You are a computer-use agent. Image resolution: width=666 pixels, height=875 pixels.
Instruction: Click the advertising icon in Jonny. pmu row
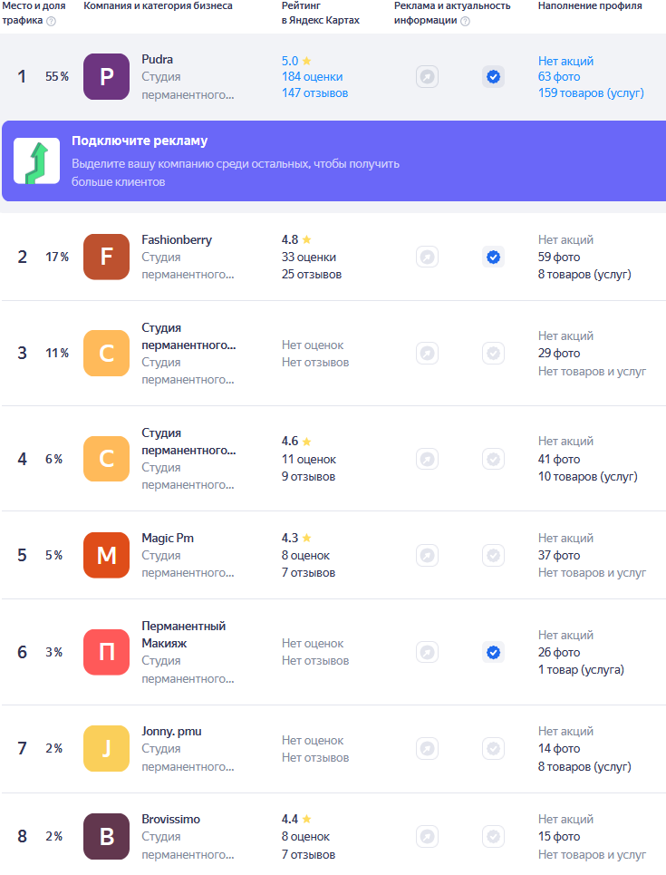[x=428, y=748]
